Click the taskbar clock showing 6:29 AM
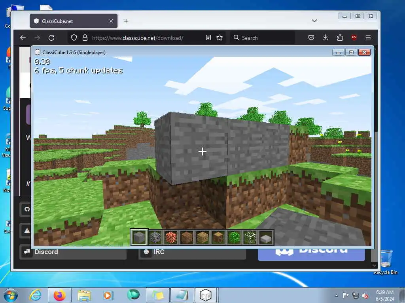Viewport: 405px width, 303px height. point(385,296)
